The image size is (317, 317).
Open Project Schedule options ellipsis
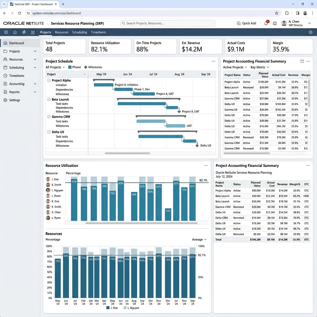pos(214,61)
